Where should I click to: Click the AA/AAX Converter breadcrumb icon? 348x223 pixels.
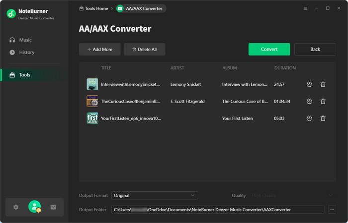point(120,8)
